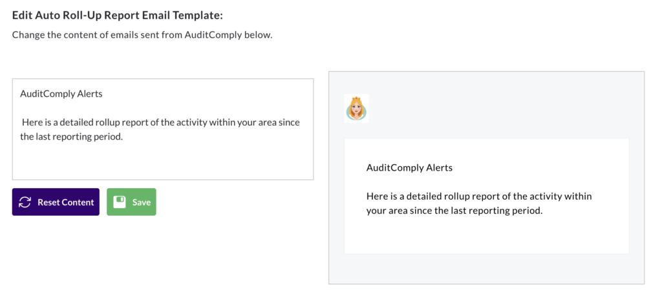Screen dimensions: 662x298
Task: Click the word 'Save' on green button
Action: pos(142,202)
